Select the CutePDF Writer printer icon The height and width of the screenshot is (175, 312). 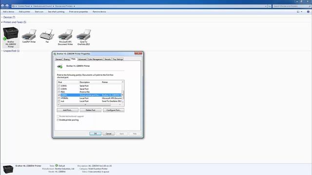(x=29, y=35)
